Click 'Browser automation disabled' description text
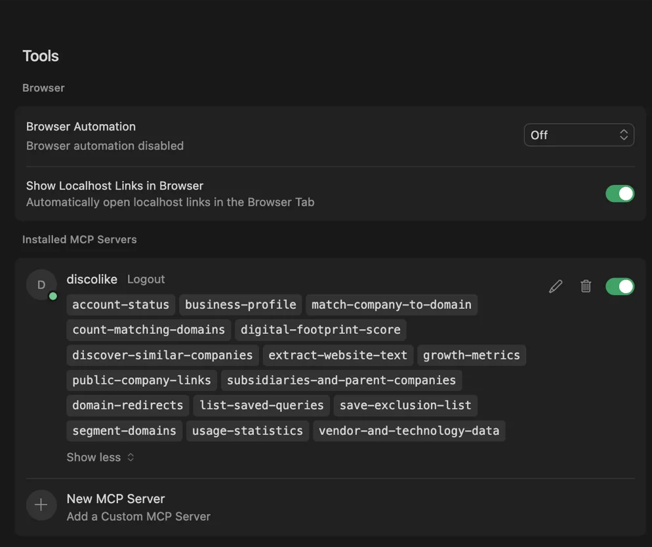The image size is (652, 547). (105, 146)
